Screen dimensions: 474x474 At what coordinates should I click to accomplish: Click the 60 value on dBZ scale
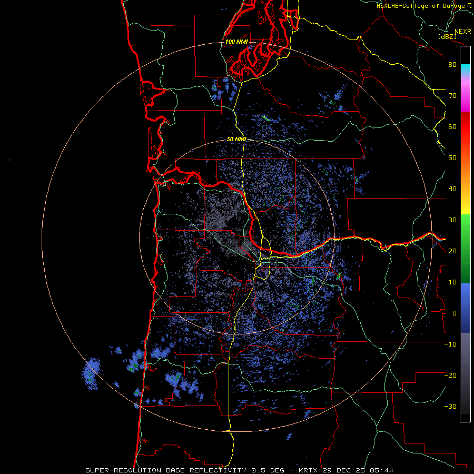(452, 126)
